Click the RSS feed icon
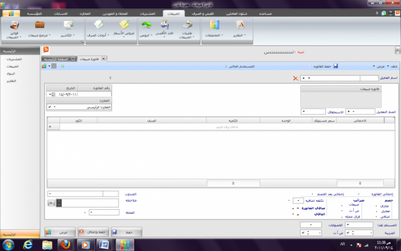 [46, 51]
